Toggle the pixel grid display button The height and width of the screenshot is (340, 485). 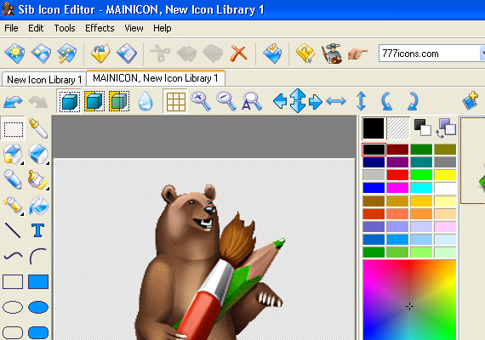click(x=175, y=101)
